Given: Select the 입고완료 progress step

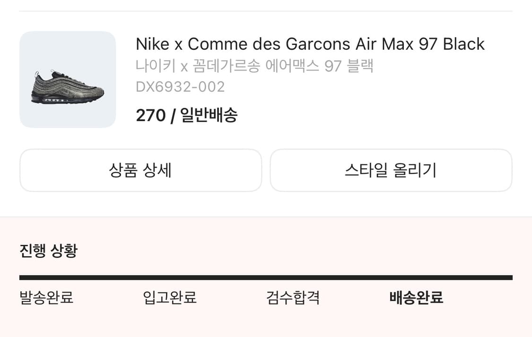Looking at the screenshot, I should [x=170, y=298].
